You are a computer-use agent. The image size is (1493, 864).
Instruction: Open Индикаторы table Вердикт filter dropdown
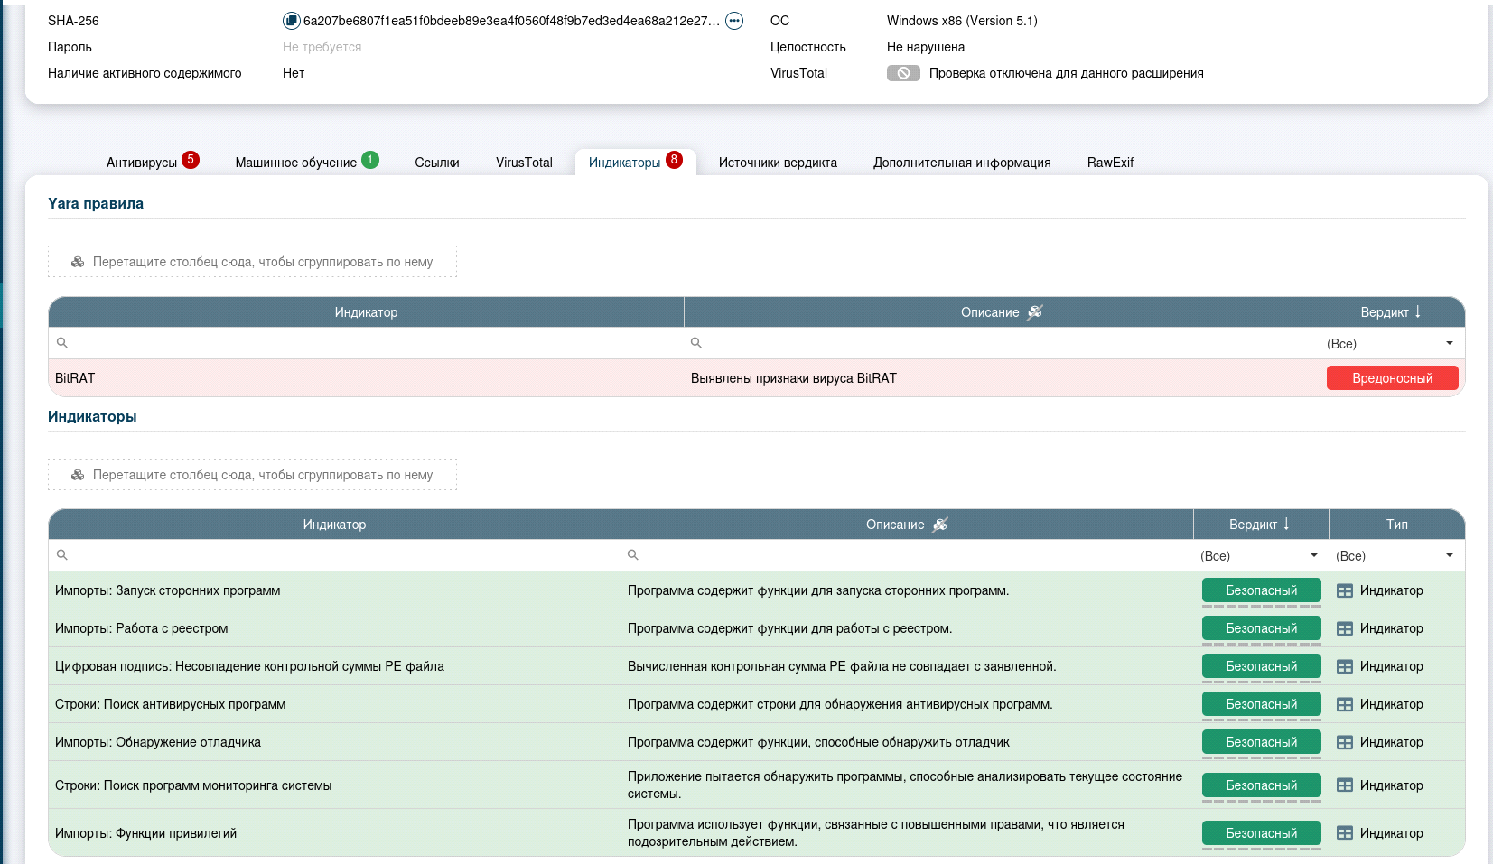pyautogui.click(x=1313, y=556)
